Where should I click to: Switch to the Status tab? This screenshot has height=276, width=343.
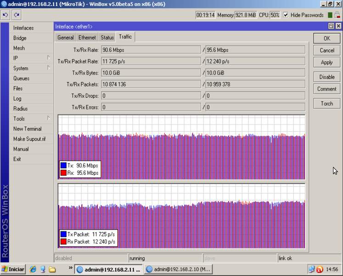coord(107,37)
